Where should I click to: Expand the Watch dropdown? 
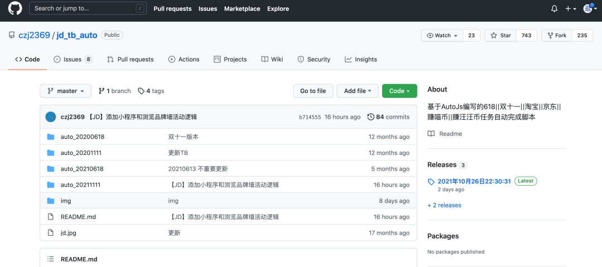442,35
